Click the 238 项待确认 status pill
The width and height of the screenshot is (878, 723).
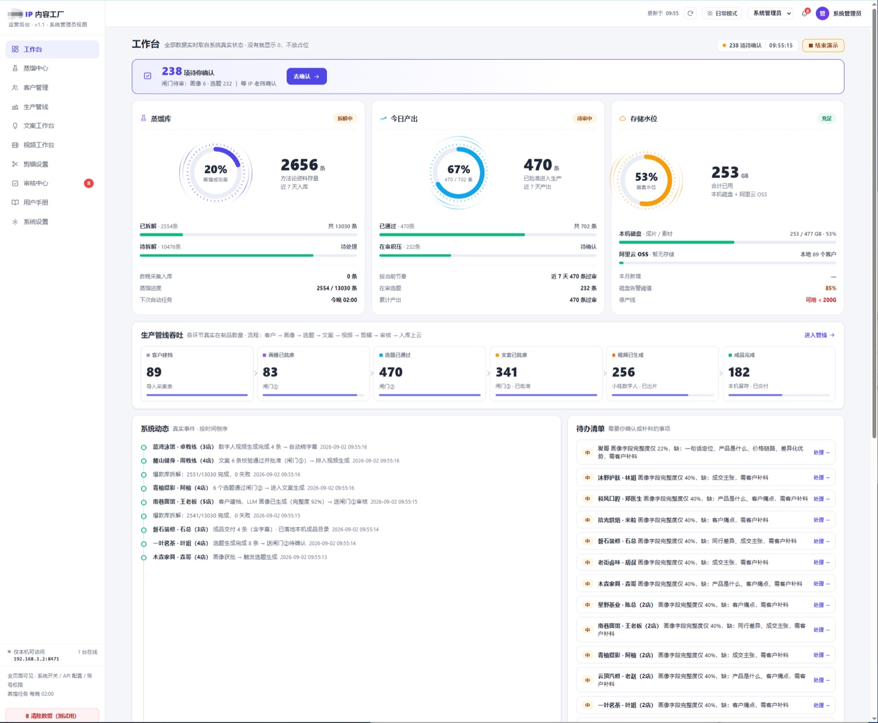pos(758,46)
